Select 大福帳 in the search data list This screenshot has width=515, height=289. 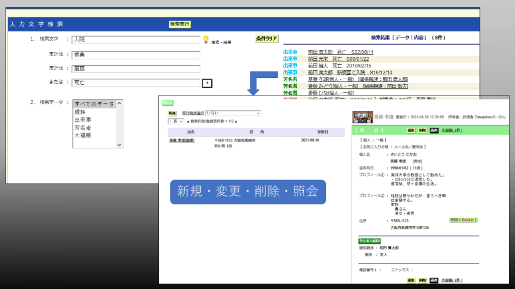82,135
